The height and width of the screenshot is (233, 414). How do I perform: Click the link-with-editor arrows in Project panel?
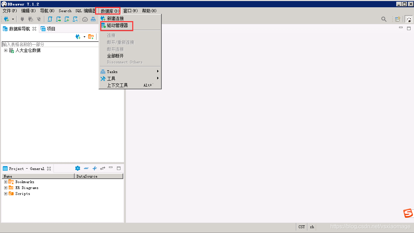coord(103,168)
